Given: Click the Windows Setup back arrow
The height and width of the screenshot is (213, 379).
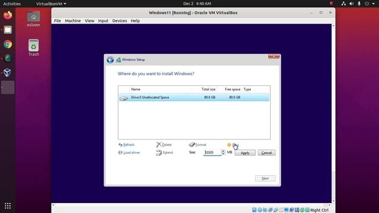Looking at the screenshot, I should click(110, 60).
